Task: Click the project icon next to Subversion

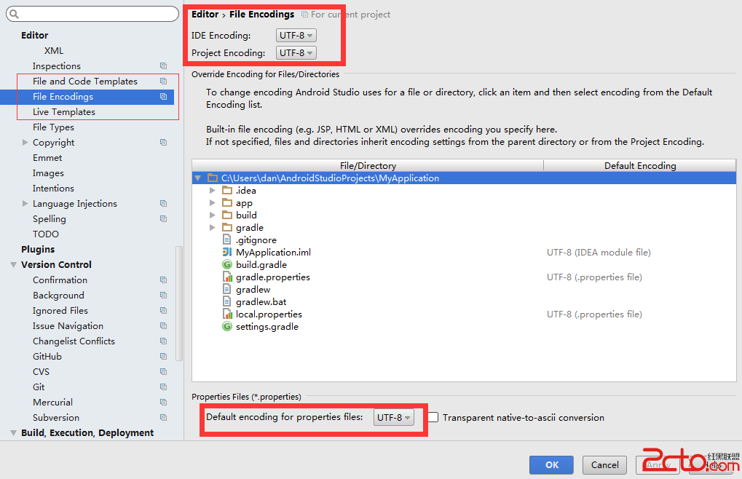Action: 163,418
